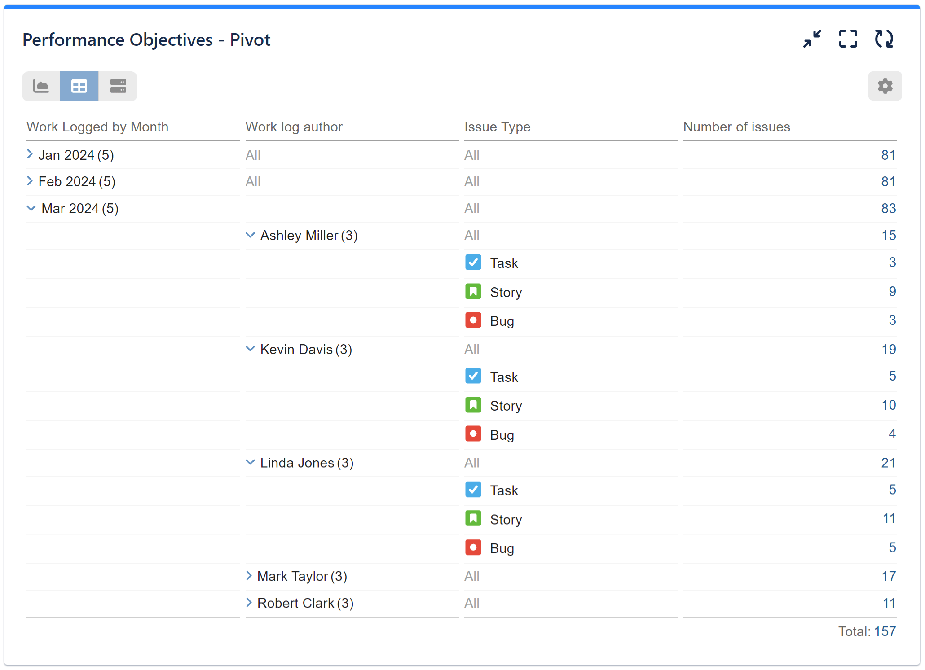Click the 15 issues link for Ashley Miller

(888, 235)
